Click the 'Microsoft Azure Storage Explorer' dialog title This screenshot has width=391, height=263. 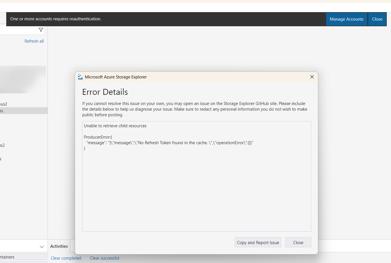coord(116,77)
